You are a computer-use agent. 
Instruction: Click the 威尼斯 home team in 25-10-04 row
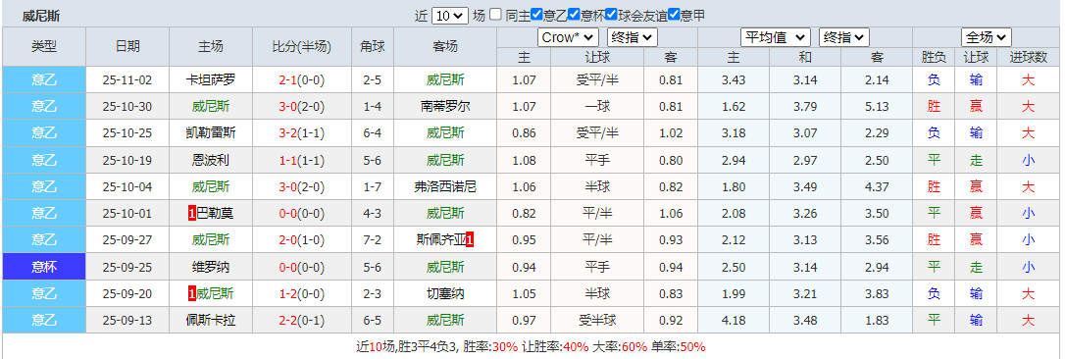211,187
